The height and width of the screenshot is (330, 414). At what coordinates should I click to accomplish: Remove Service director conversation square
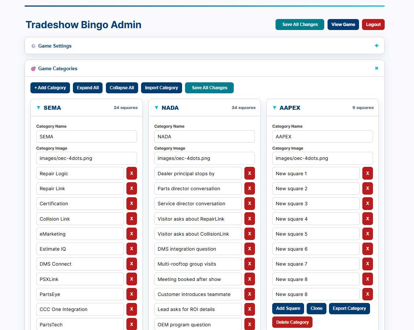249,203
